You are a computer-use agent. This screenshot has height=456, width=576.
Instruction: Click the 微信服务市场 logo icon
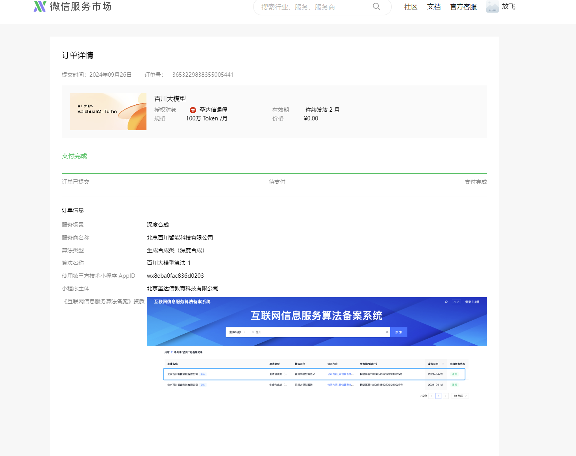[40, 6]
